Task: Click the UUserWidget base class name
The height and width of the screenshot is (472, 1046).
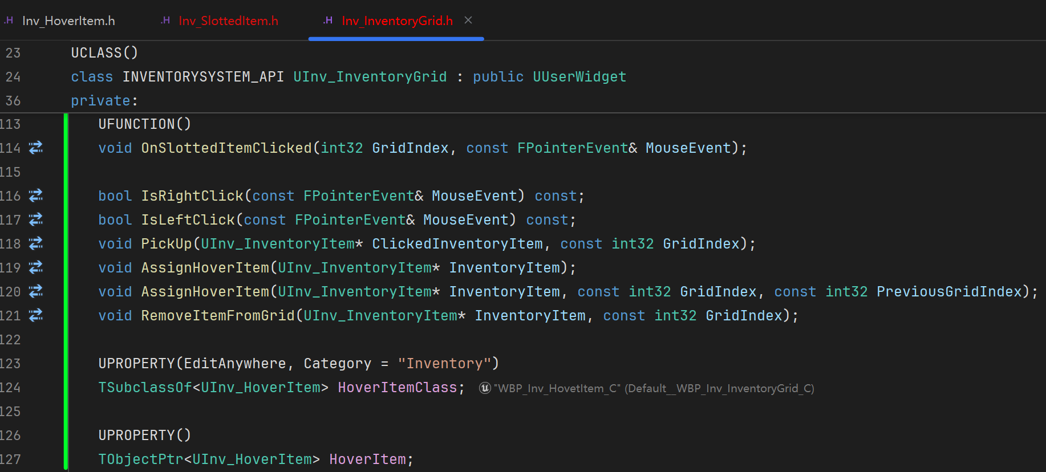Action: (x=579, y=77)
